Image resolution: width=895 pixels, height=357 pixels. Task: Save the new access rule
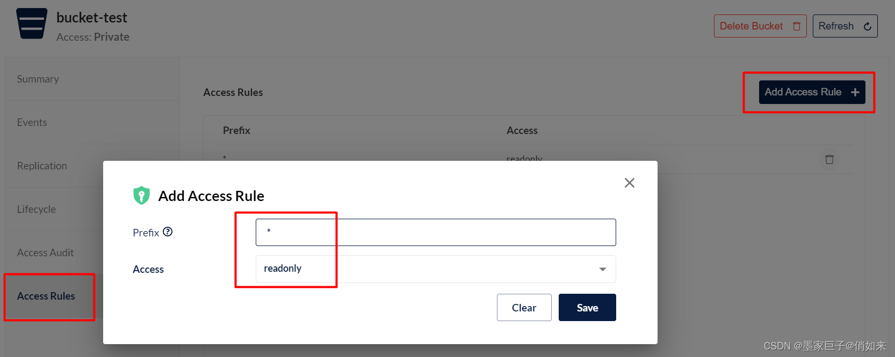click(x=587, y=308)
